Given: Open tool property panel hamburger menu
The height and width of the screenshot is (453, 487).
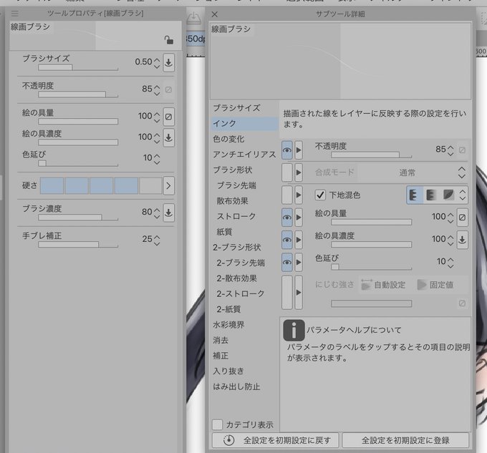Looking at the screenshot, I should click(x=14, y=14).
